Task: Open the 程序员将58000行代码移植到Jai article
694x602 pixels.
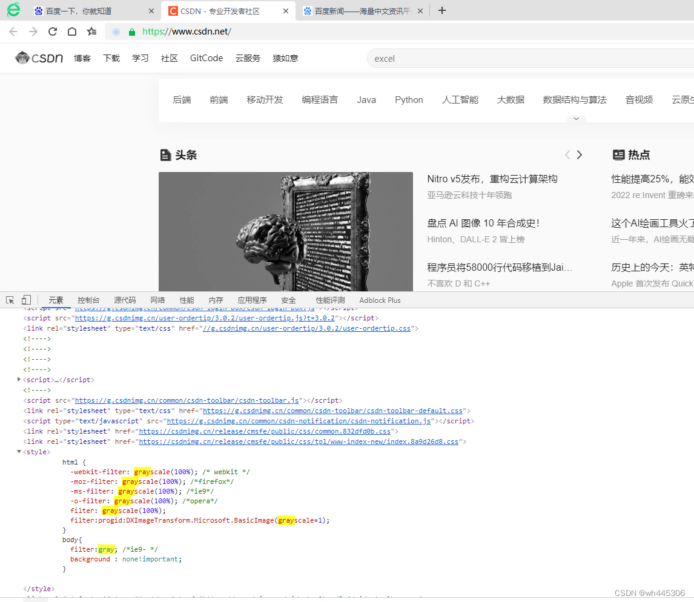Action: point(500,268)
